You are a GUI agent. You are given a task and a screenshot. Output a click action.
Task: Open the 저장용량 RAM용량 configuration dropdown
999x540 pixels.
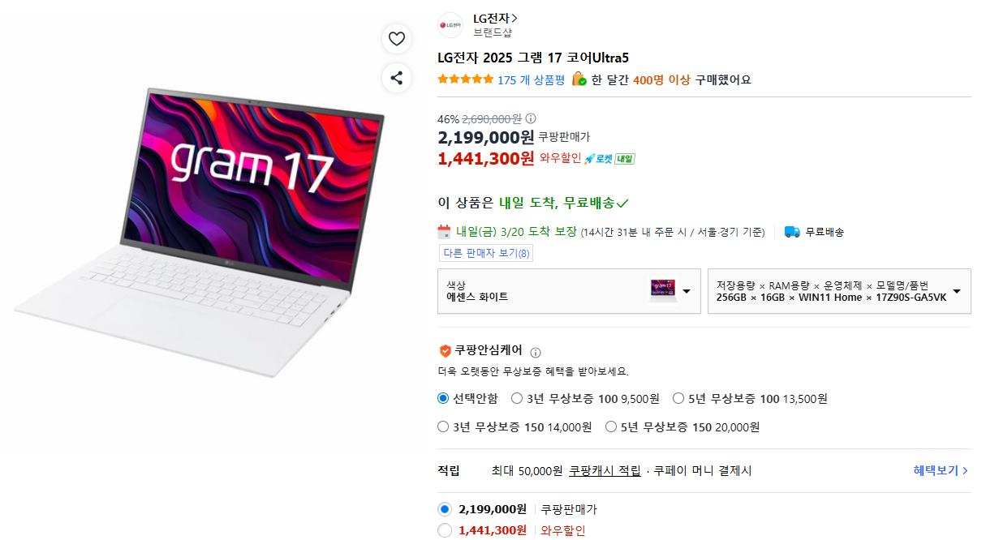pos(839,291)
